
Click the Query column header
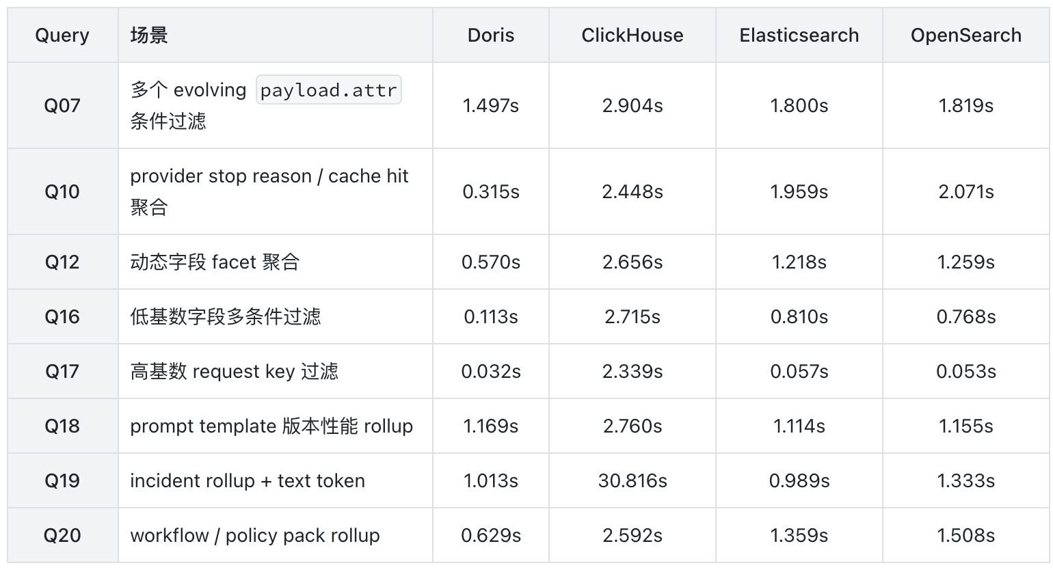(x=62, y=36)
